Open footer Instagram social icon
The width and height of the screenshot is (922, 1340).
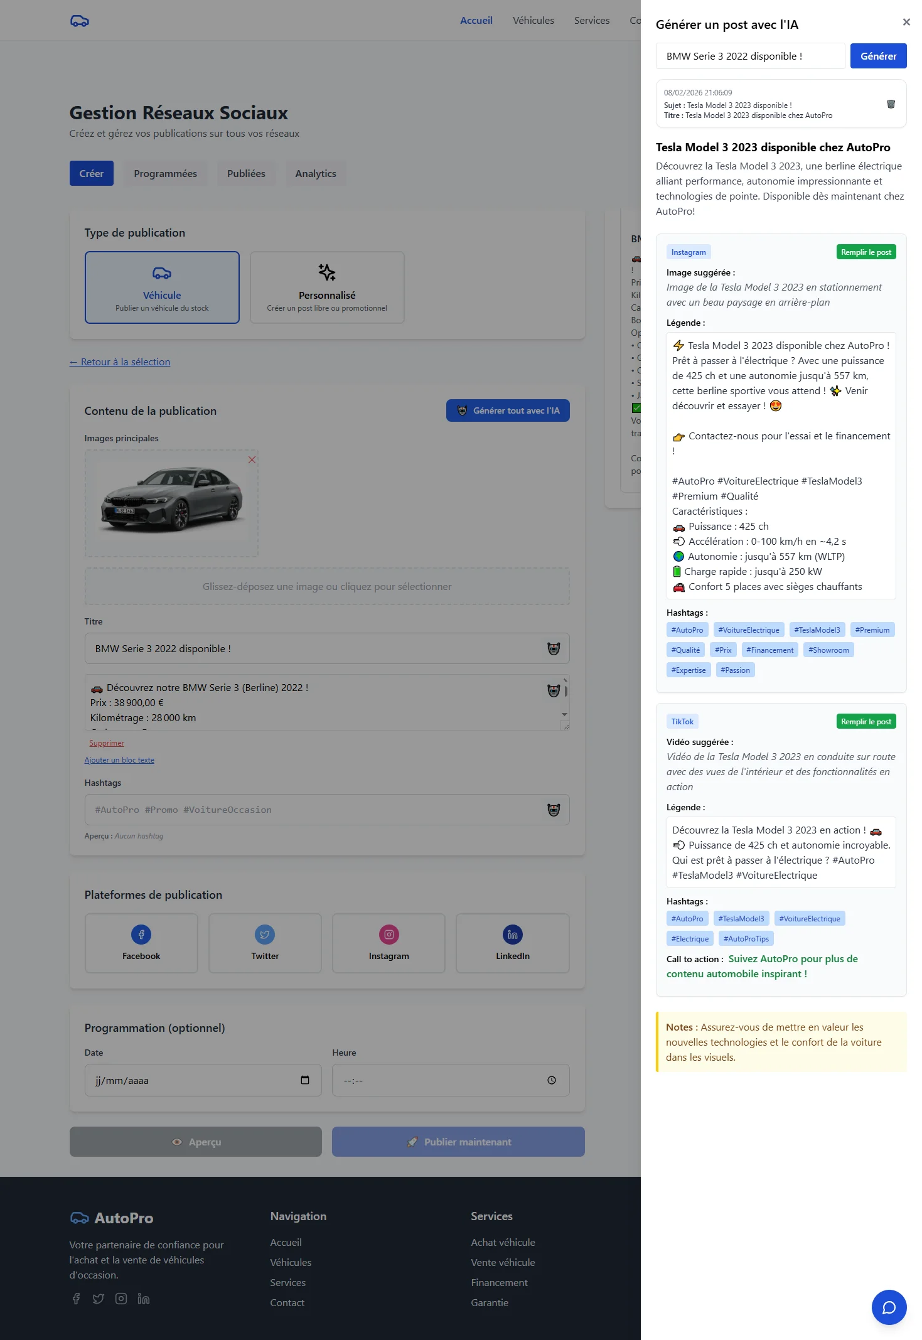121,1299
